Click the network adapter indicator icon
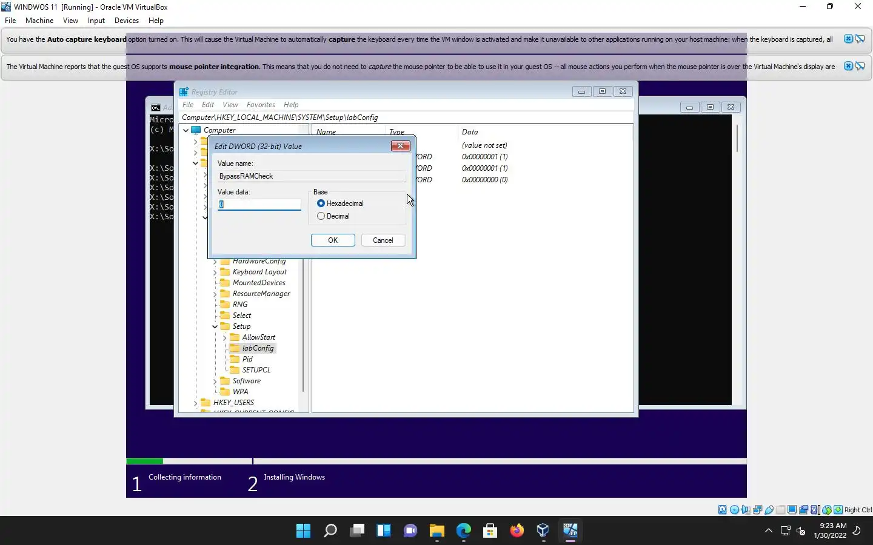Image resolution: width=873 pixels, height=545 pixels. pyautogui.click(x=758, y=510)
